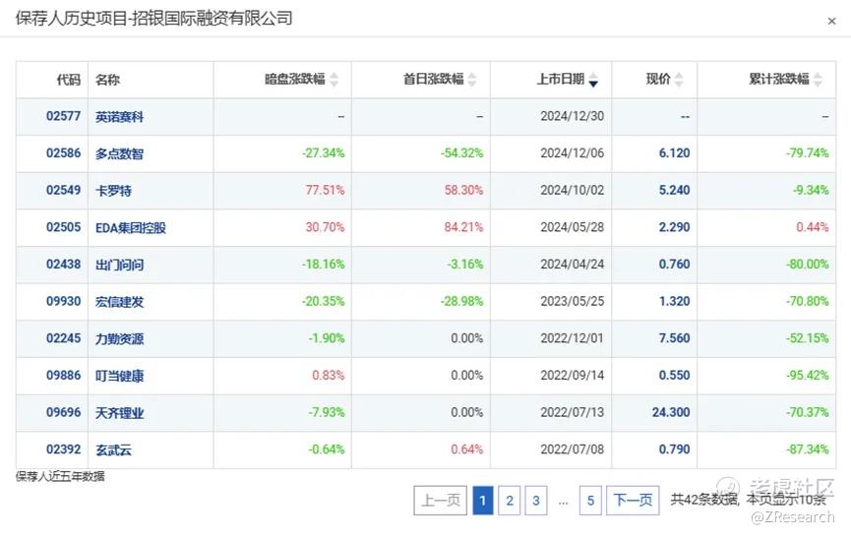Open 宏信建发 stock name link
This screenshot has height=537, width=851.
coord(119,302)
